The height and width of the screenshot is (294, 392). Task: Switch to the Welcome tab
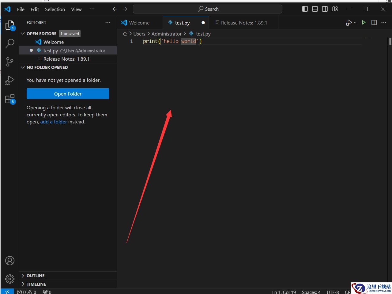tap(140, 23)
